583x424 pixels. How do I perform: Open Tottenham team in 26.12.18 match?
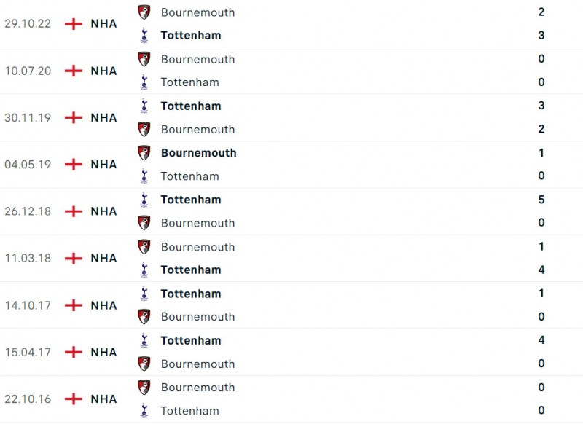[x=191, y=200]
